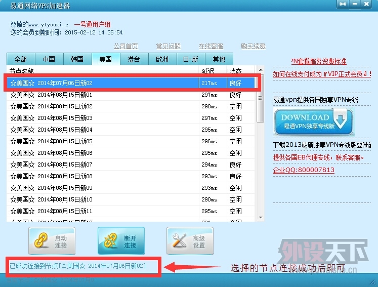Click the 217ms latency cell
Viewport: 378px width, 287px height.
tap(213, 83)
